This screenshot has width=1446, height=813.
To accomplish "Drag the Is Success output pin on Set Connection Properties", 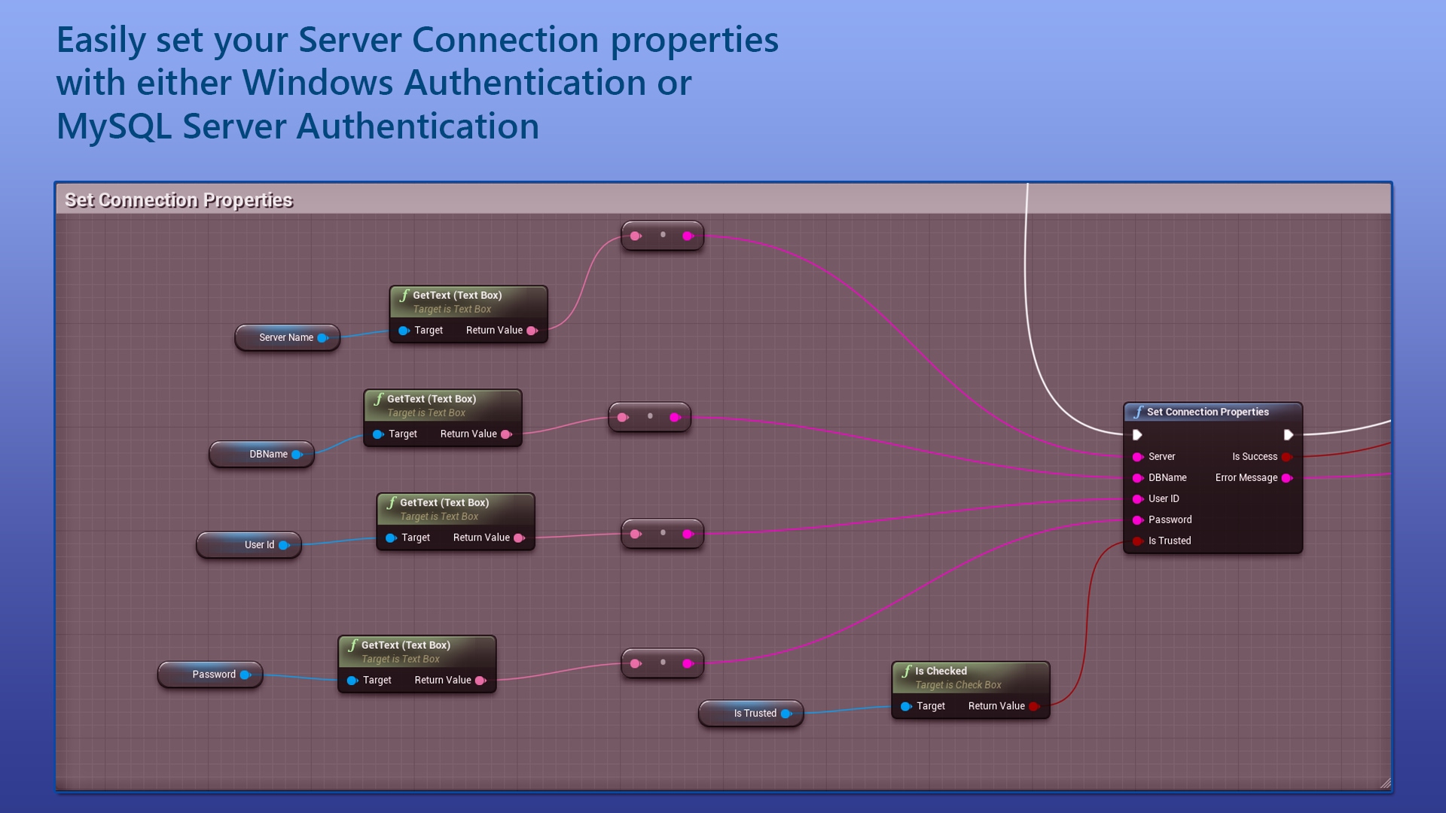I will point(1289,455).
